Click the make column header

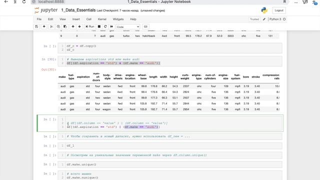pyautogui.click(x=62, y=77)
